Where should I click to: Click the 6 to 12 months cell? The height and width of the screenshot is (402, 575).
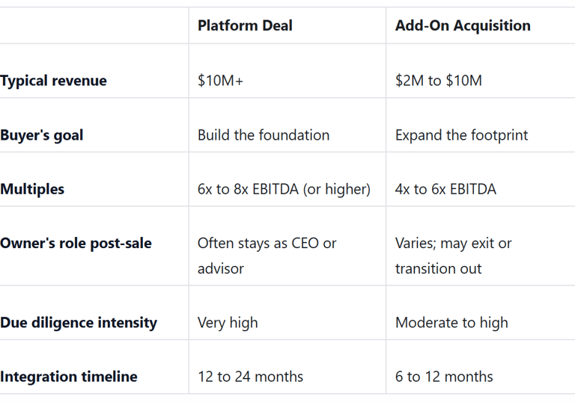444,377
